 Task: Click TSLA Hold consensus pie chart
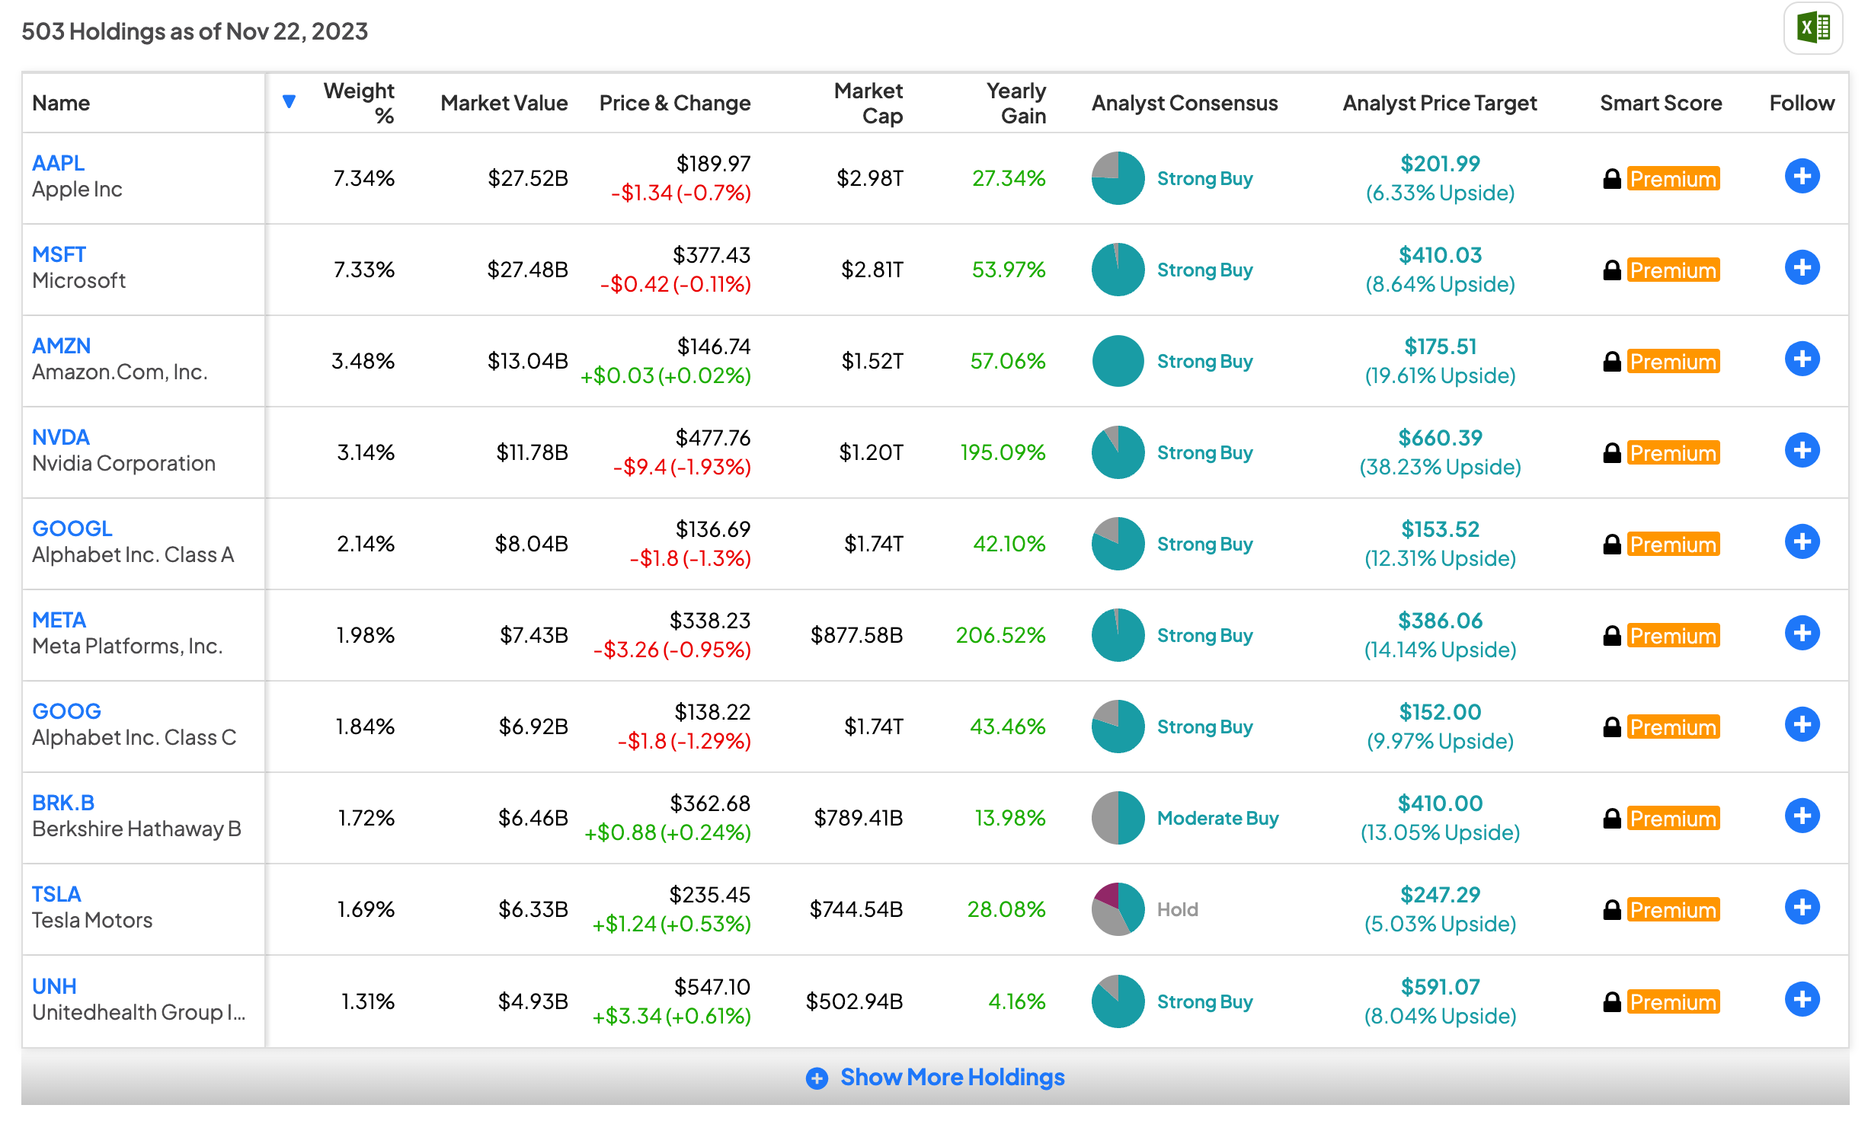[1118, 909]
